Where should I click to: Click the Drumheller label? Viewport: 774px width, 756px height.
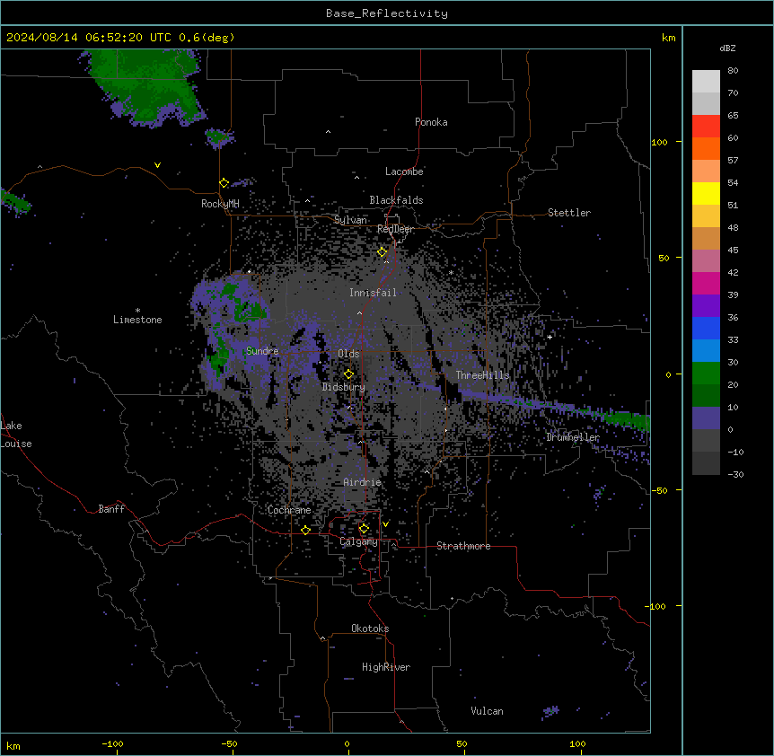[573, 437]
